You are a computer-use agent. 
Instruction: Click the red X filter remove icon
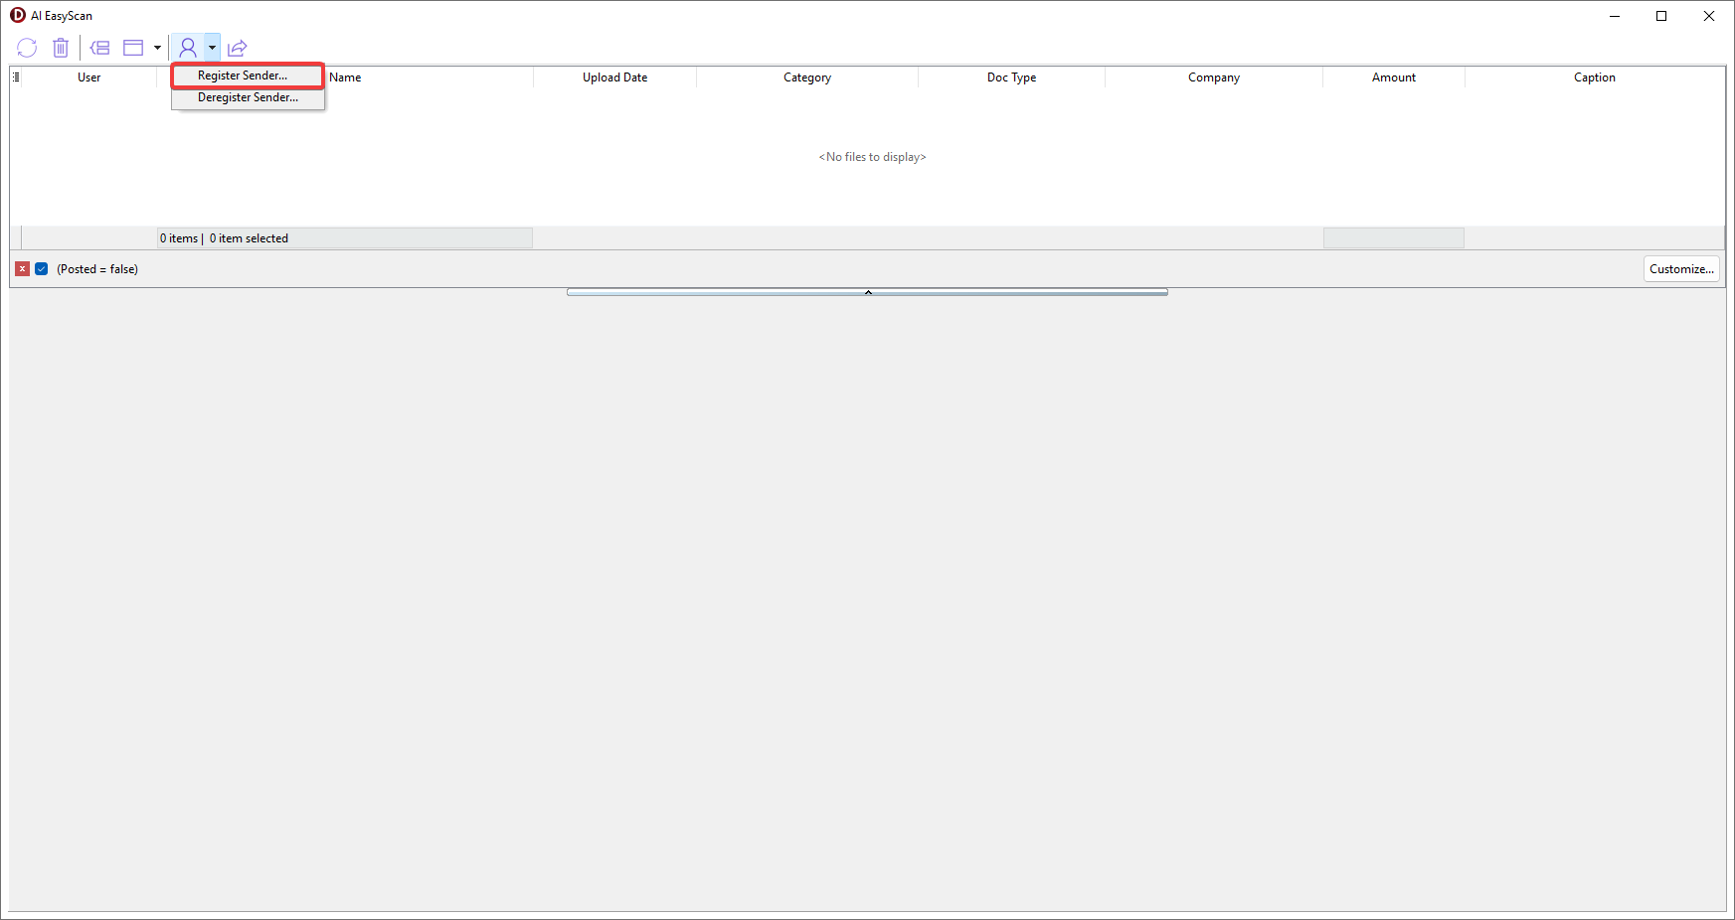tap(22, 269)
